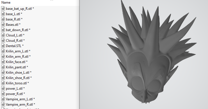Screen dimensions: 208x109
Task: Click the Krilin_face.stl file name
Action: [17, 62]
